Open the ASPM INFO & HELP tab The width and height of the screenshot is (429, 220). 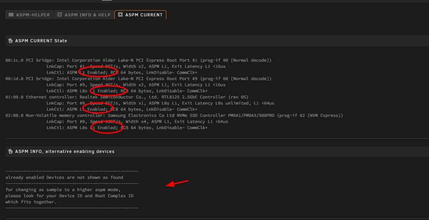[x=84, y=15]
